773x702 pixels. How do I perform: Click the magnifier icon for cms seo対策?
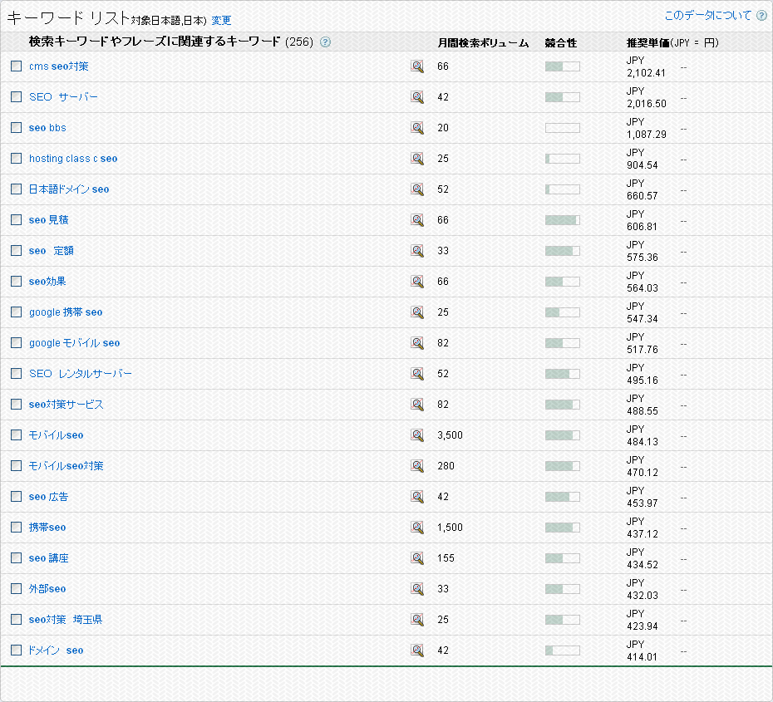tap(417, 66)
